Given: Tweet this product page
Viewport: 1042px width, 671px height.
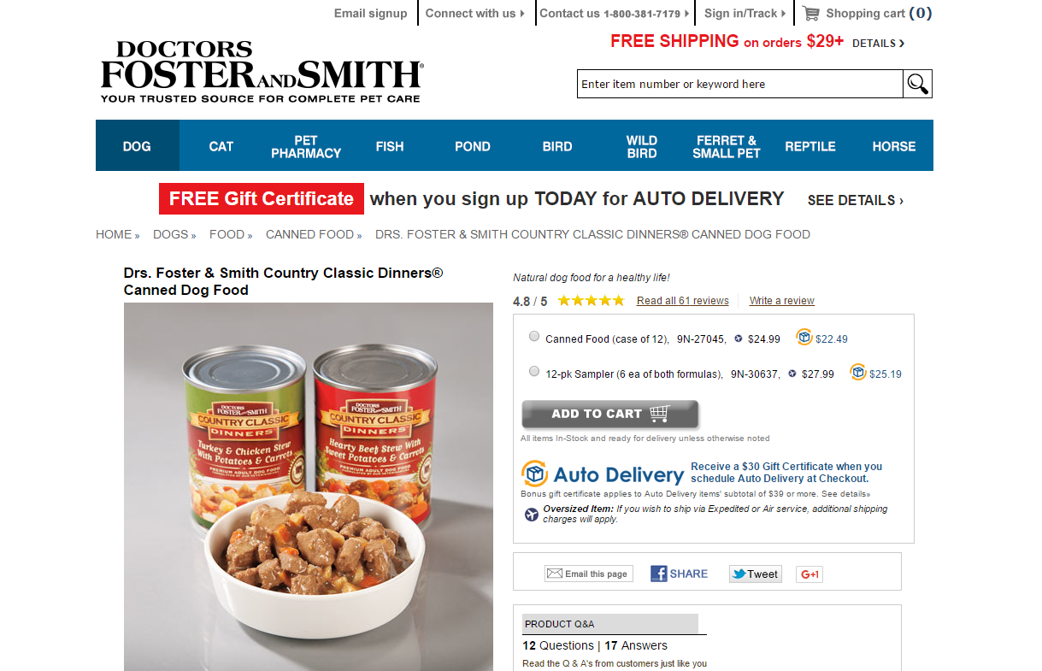Looking at the screenshot, I should [x=756, y=574].
